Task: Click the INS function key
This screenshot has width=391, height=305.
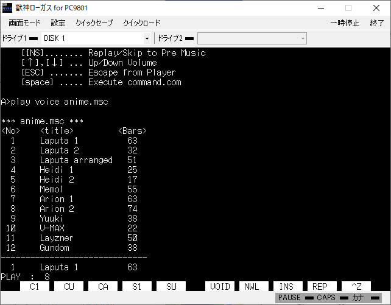Action: 288,286
